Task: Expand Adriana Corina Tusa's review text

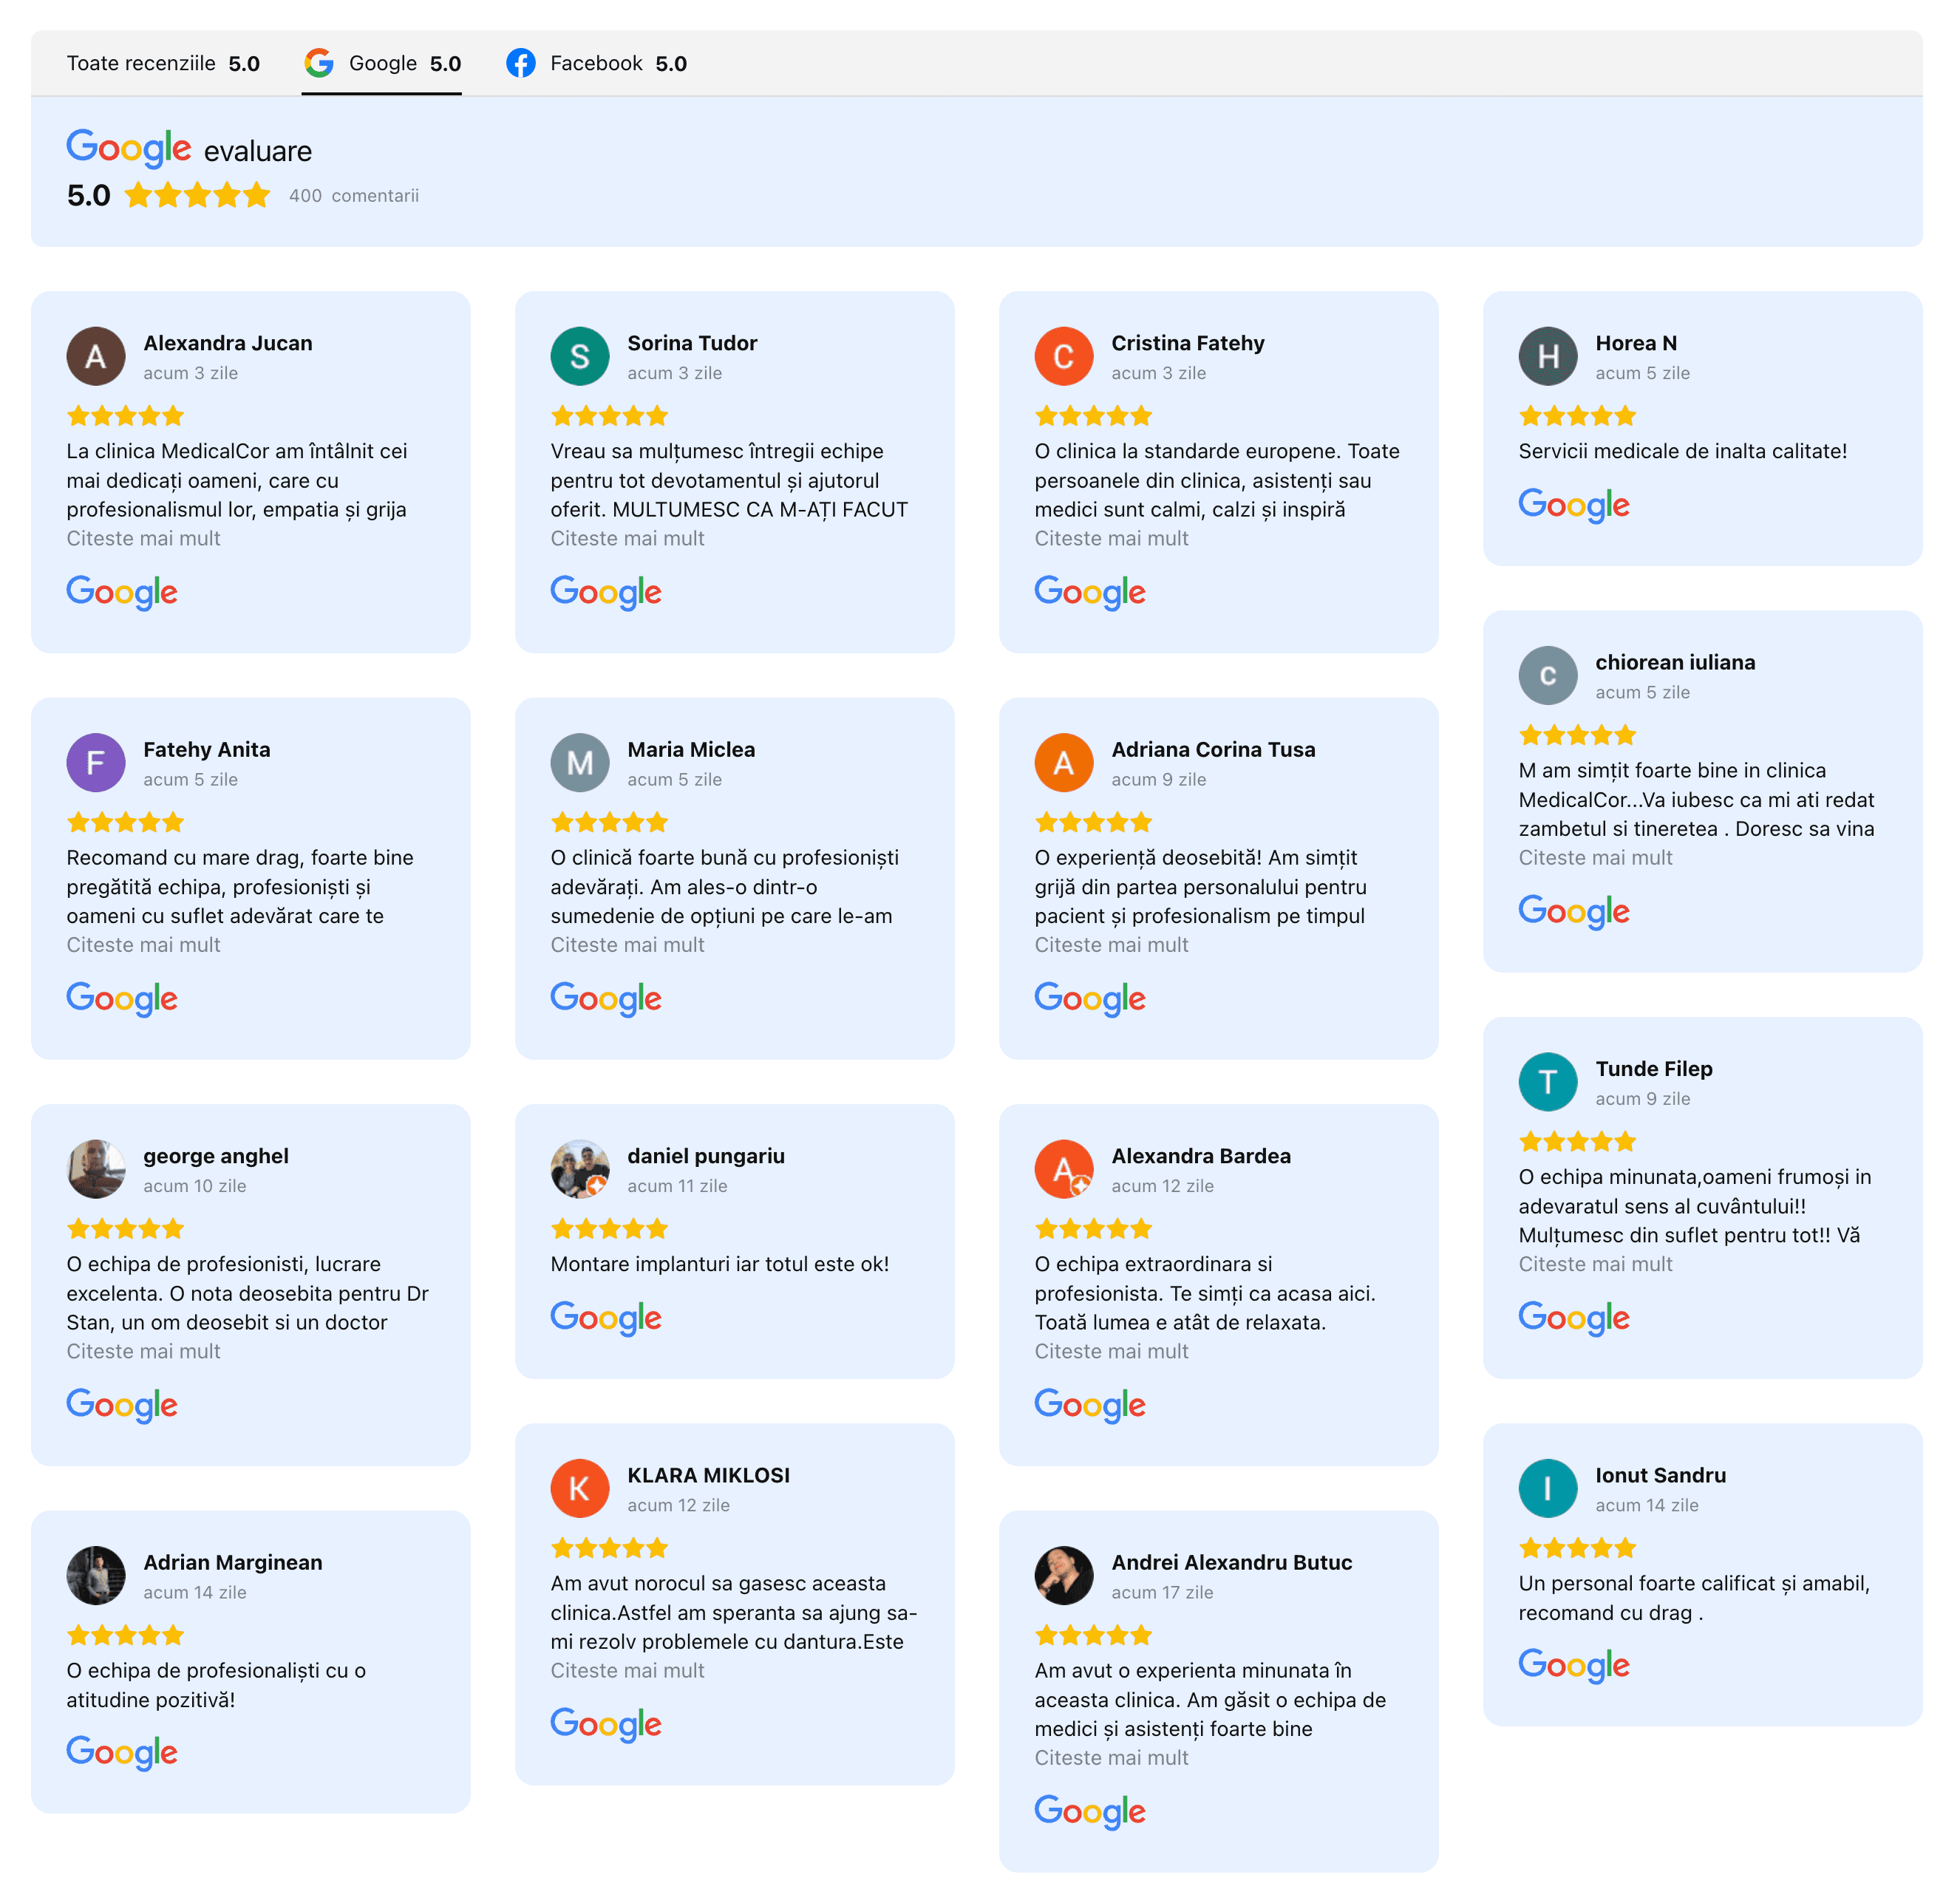Action: pyautogui.click(x=1111, y=945)
